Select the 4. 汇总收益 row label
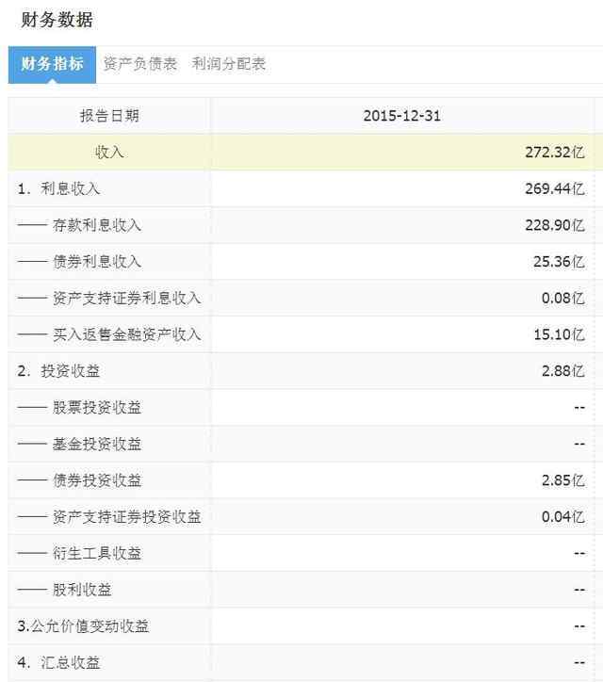This screenshot has height=682, width=603. [58, 663]
